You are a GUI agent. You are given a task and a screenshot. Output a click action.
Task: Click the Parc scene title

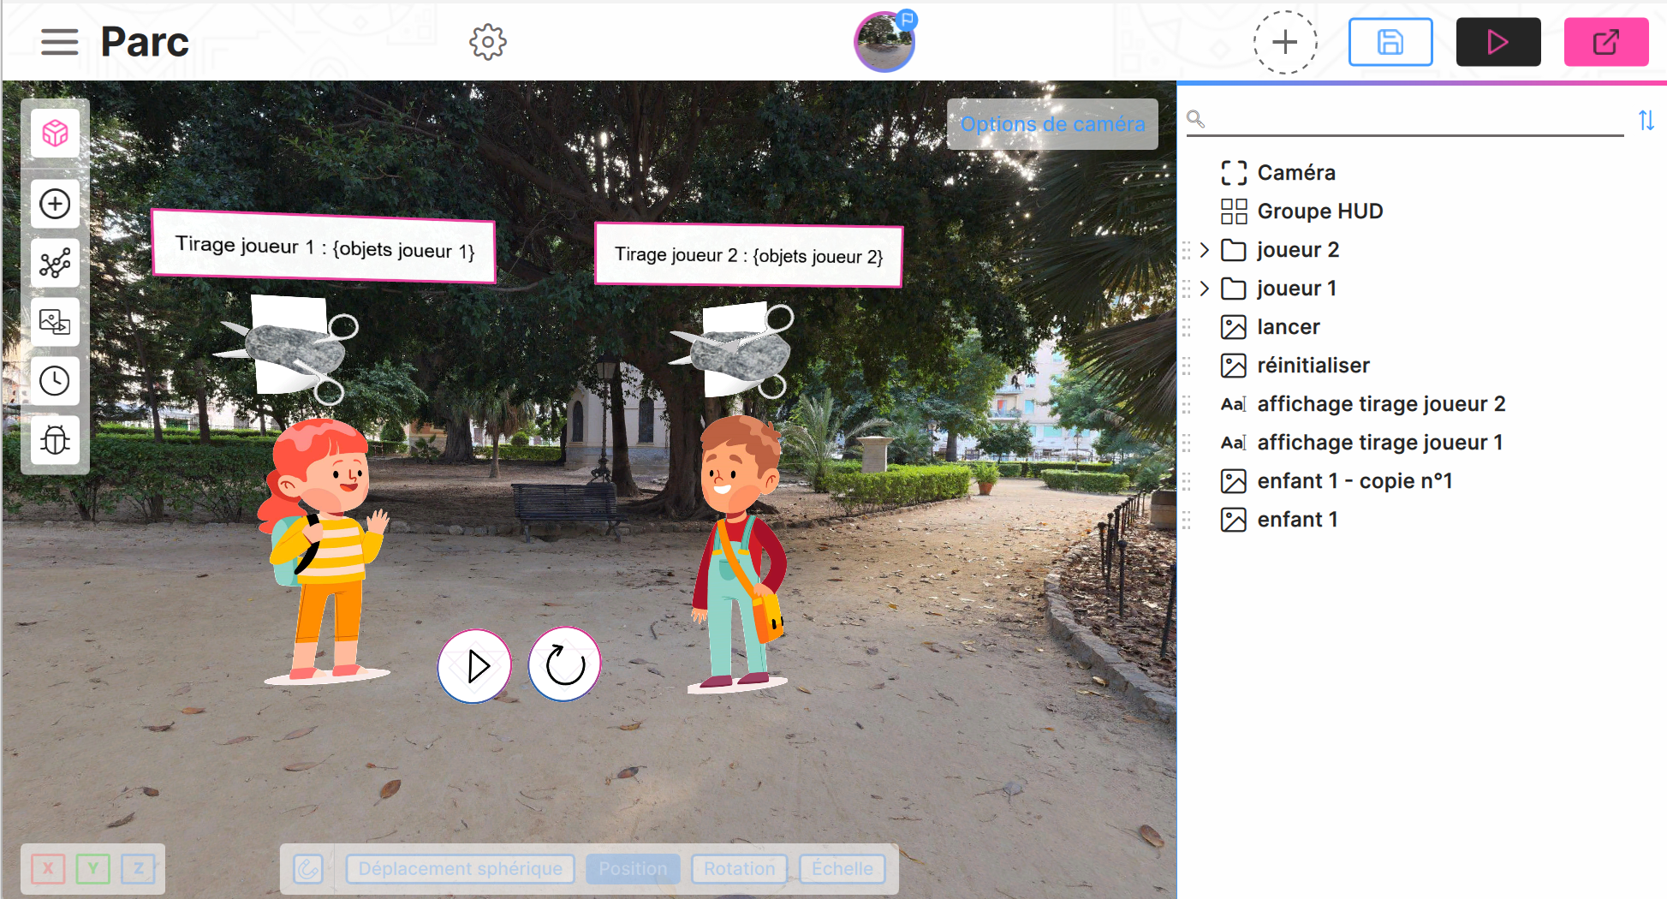tap(145, 42)
